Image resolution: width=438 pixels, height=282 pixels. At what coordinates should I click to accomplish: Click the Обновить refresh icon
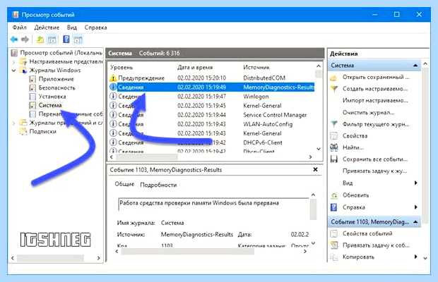tap(334, 195)
